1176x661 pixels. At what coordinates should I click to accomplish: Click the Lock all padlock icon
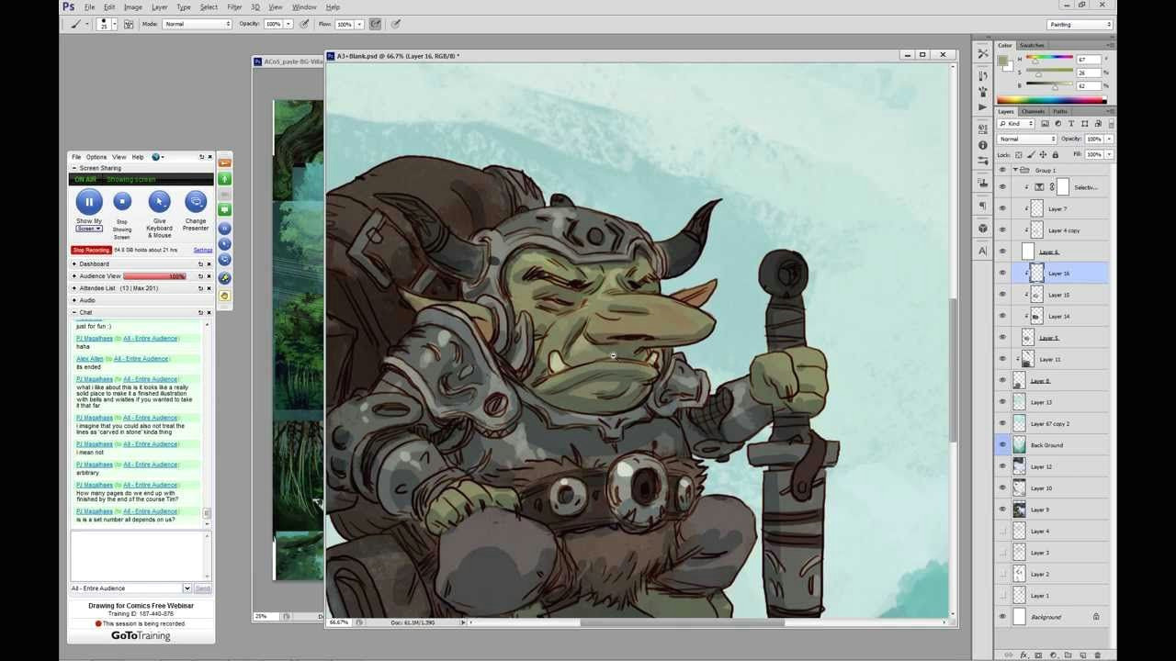[1055, 154]
